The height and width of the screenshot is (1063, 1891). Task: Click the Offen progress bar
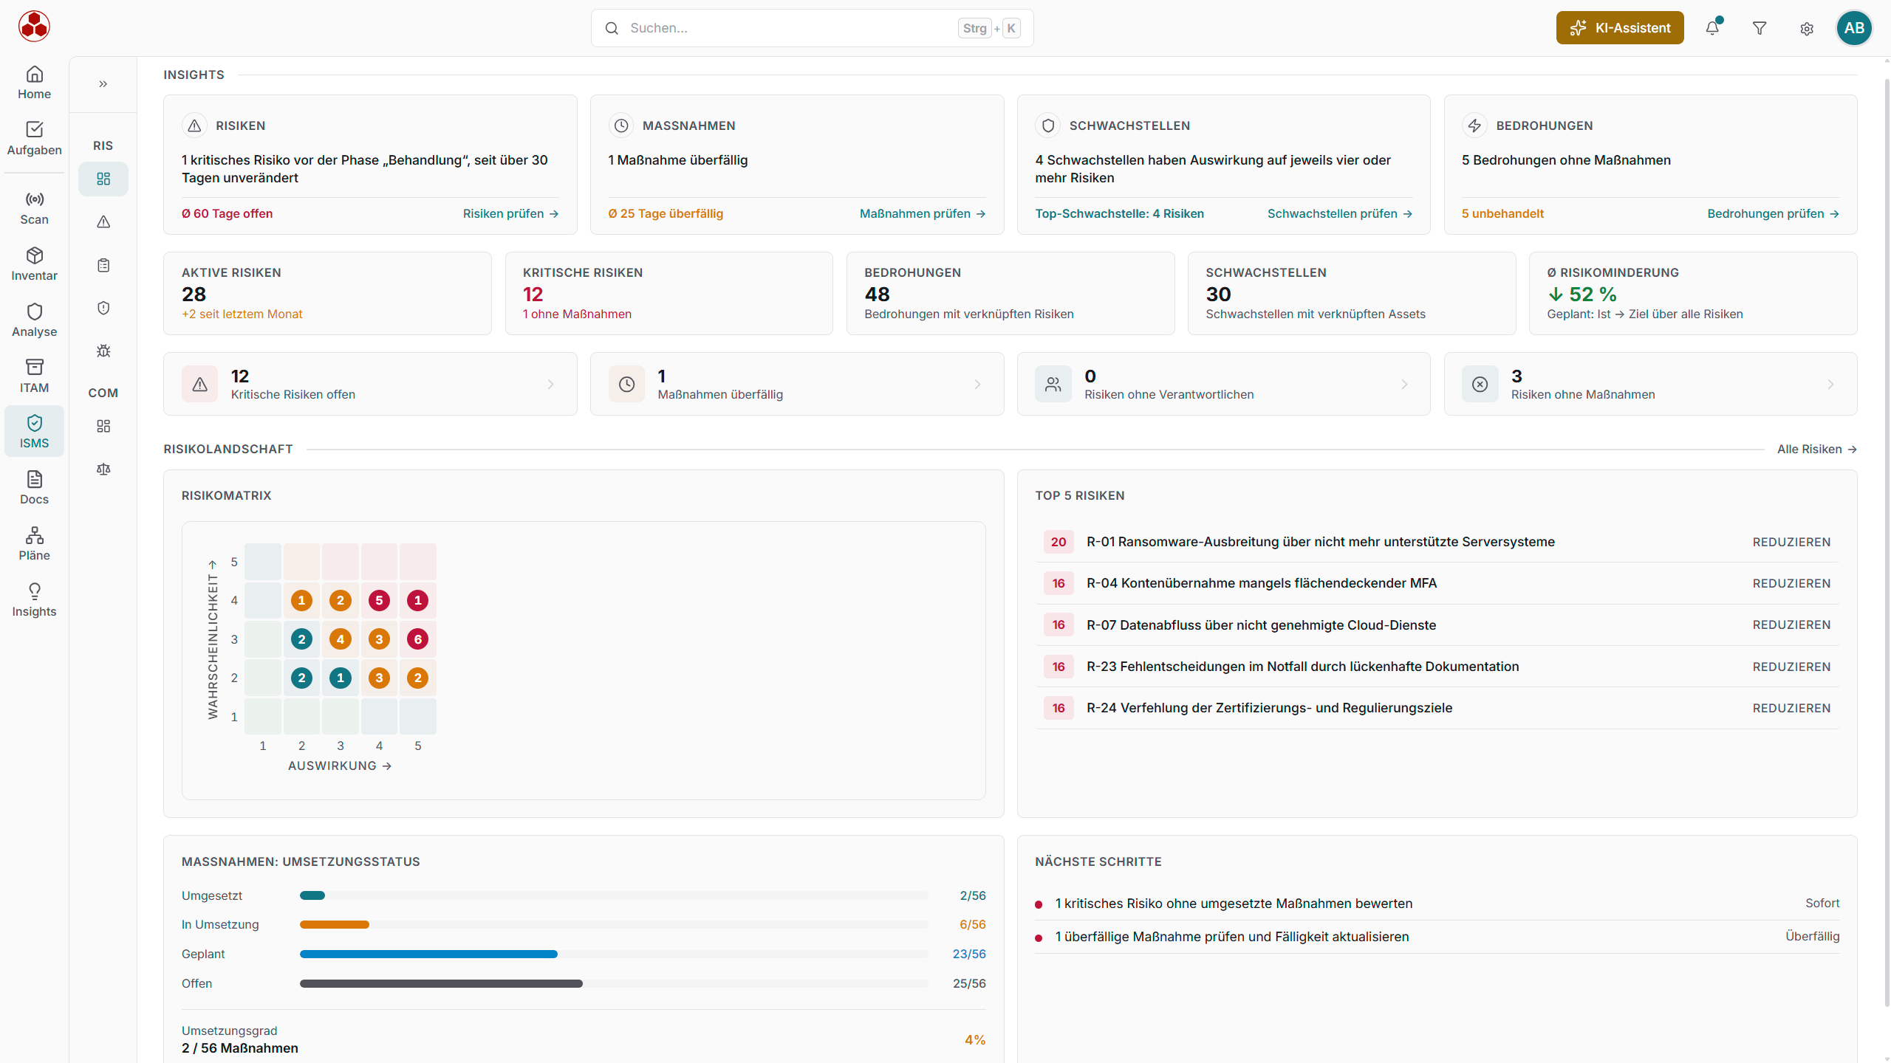[614, 983]
